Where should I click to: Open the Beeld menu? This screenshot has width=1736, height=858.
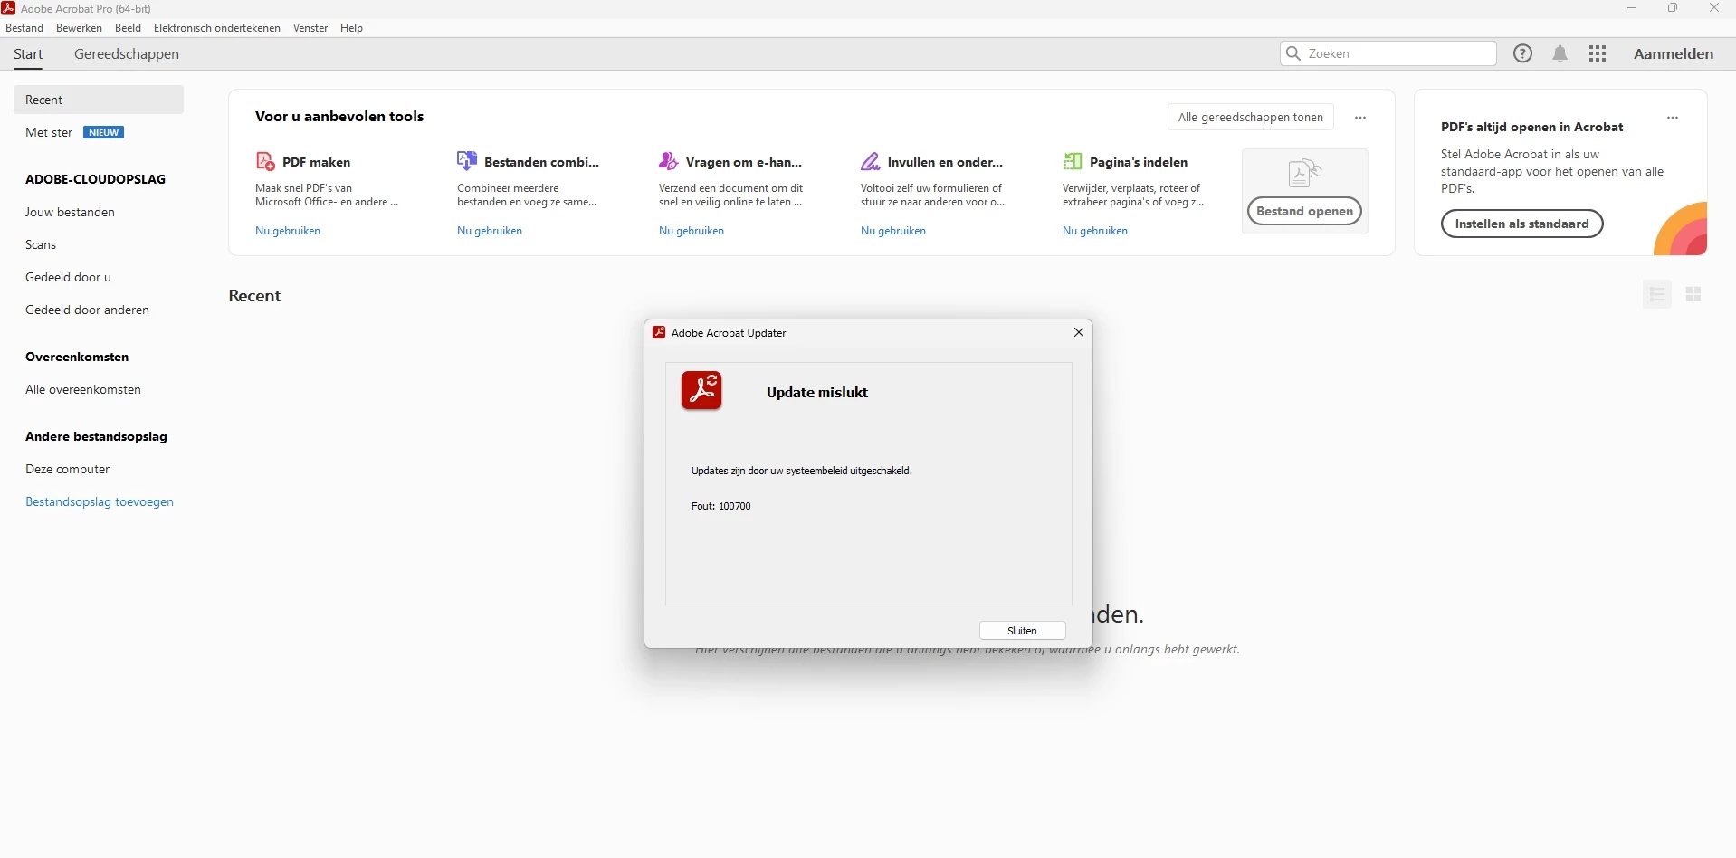(x=128, y=28)
